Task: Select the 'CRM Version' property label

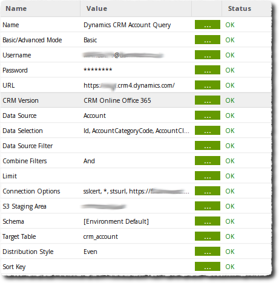Action: (21, 100)
